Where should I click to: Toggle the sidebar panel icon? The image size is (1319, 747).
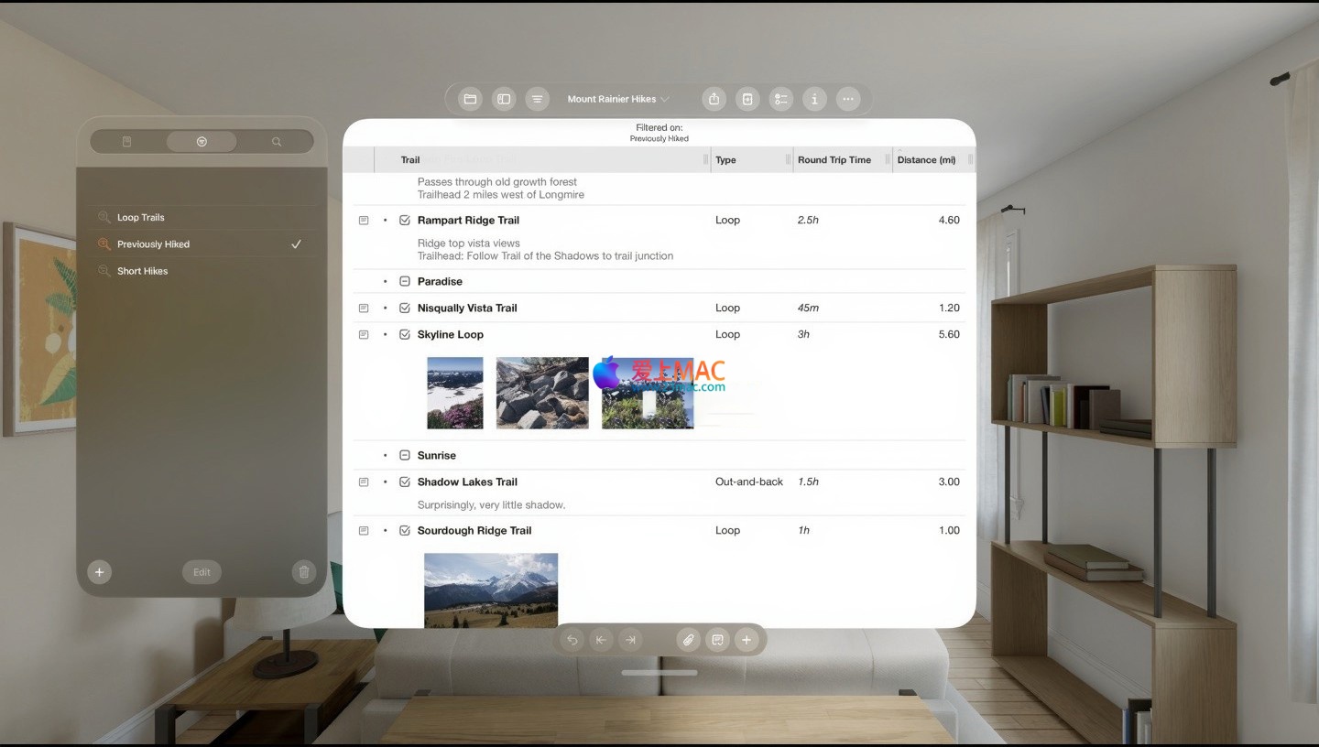504,99
